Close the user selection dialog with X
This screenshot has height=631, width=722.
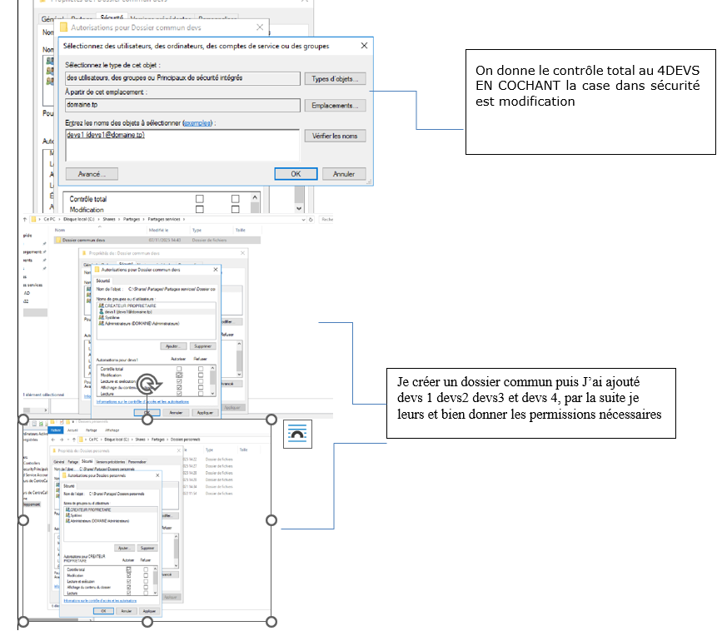[x=364, y=47]
